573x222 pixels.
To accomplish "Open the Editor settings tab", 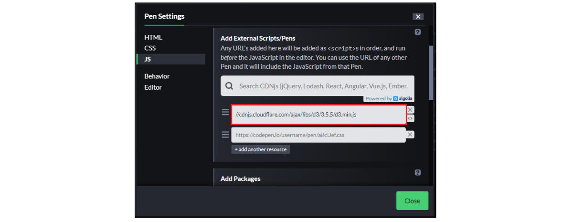I will (x=153, y=87).
